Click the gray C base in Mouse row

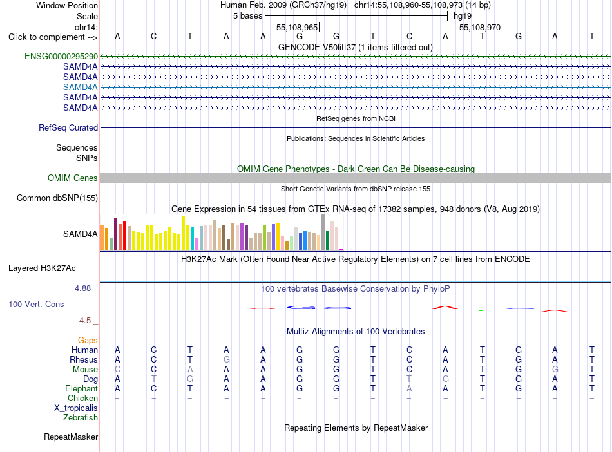[x=117, y=370]
